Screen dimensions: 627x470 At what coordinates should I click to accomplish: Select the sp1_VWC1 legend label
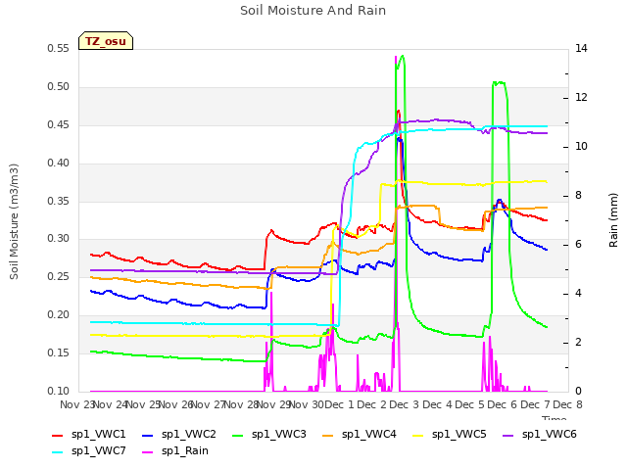[99, 435]
